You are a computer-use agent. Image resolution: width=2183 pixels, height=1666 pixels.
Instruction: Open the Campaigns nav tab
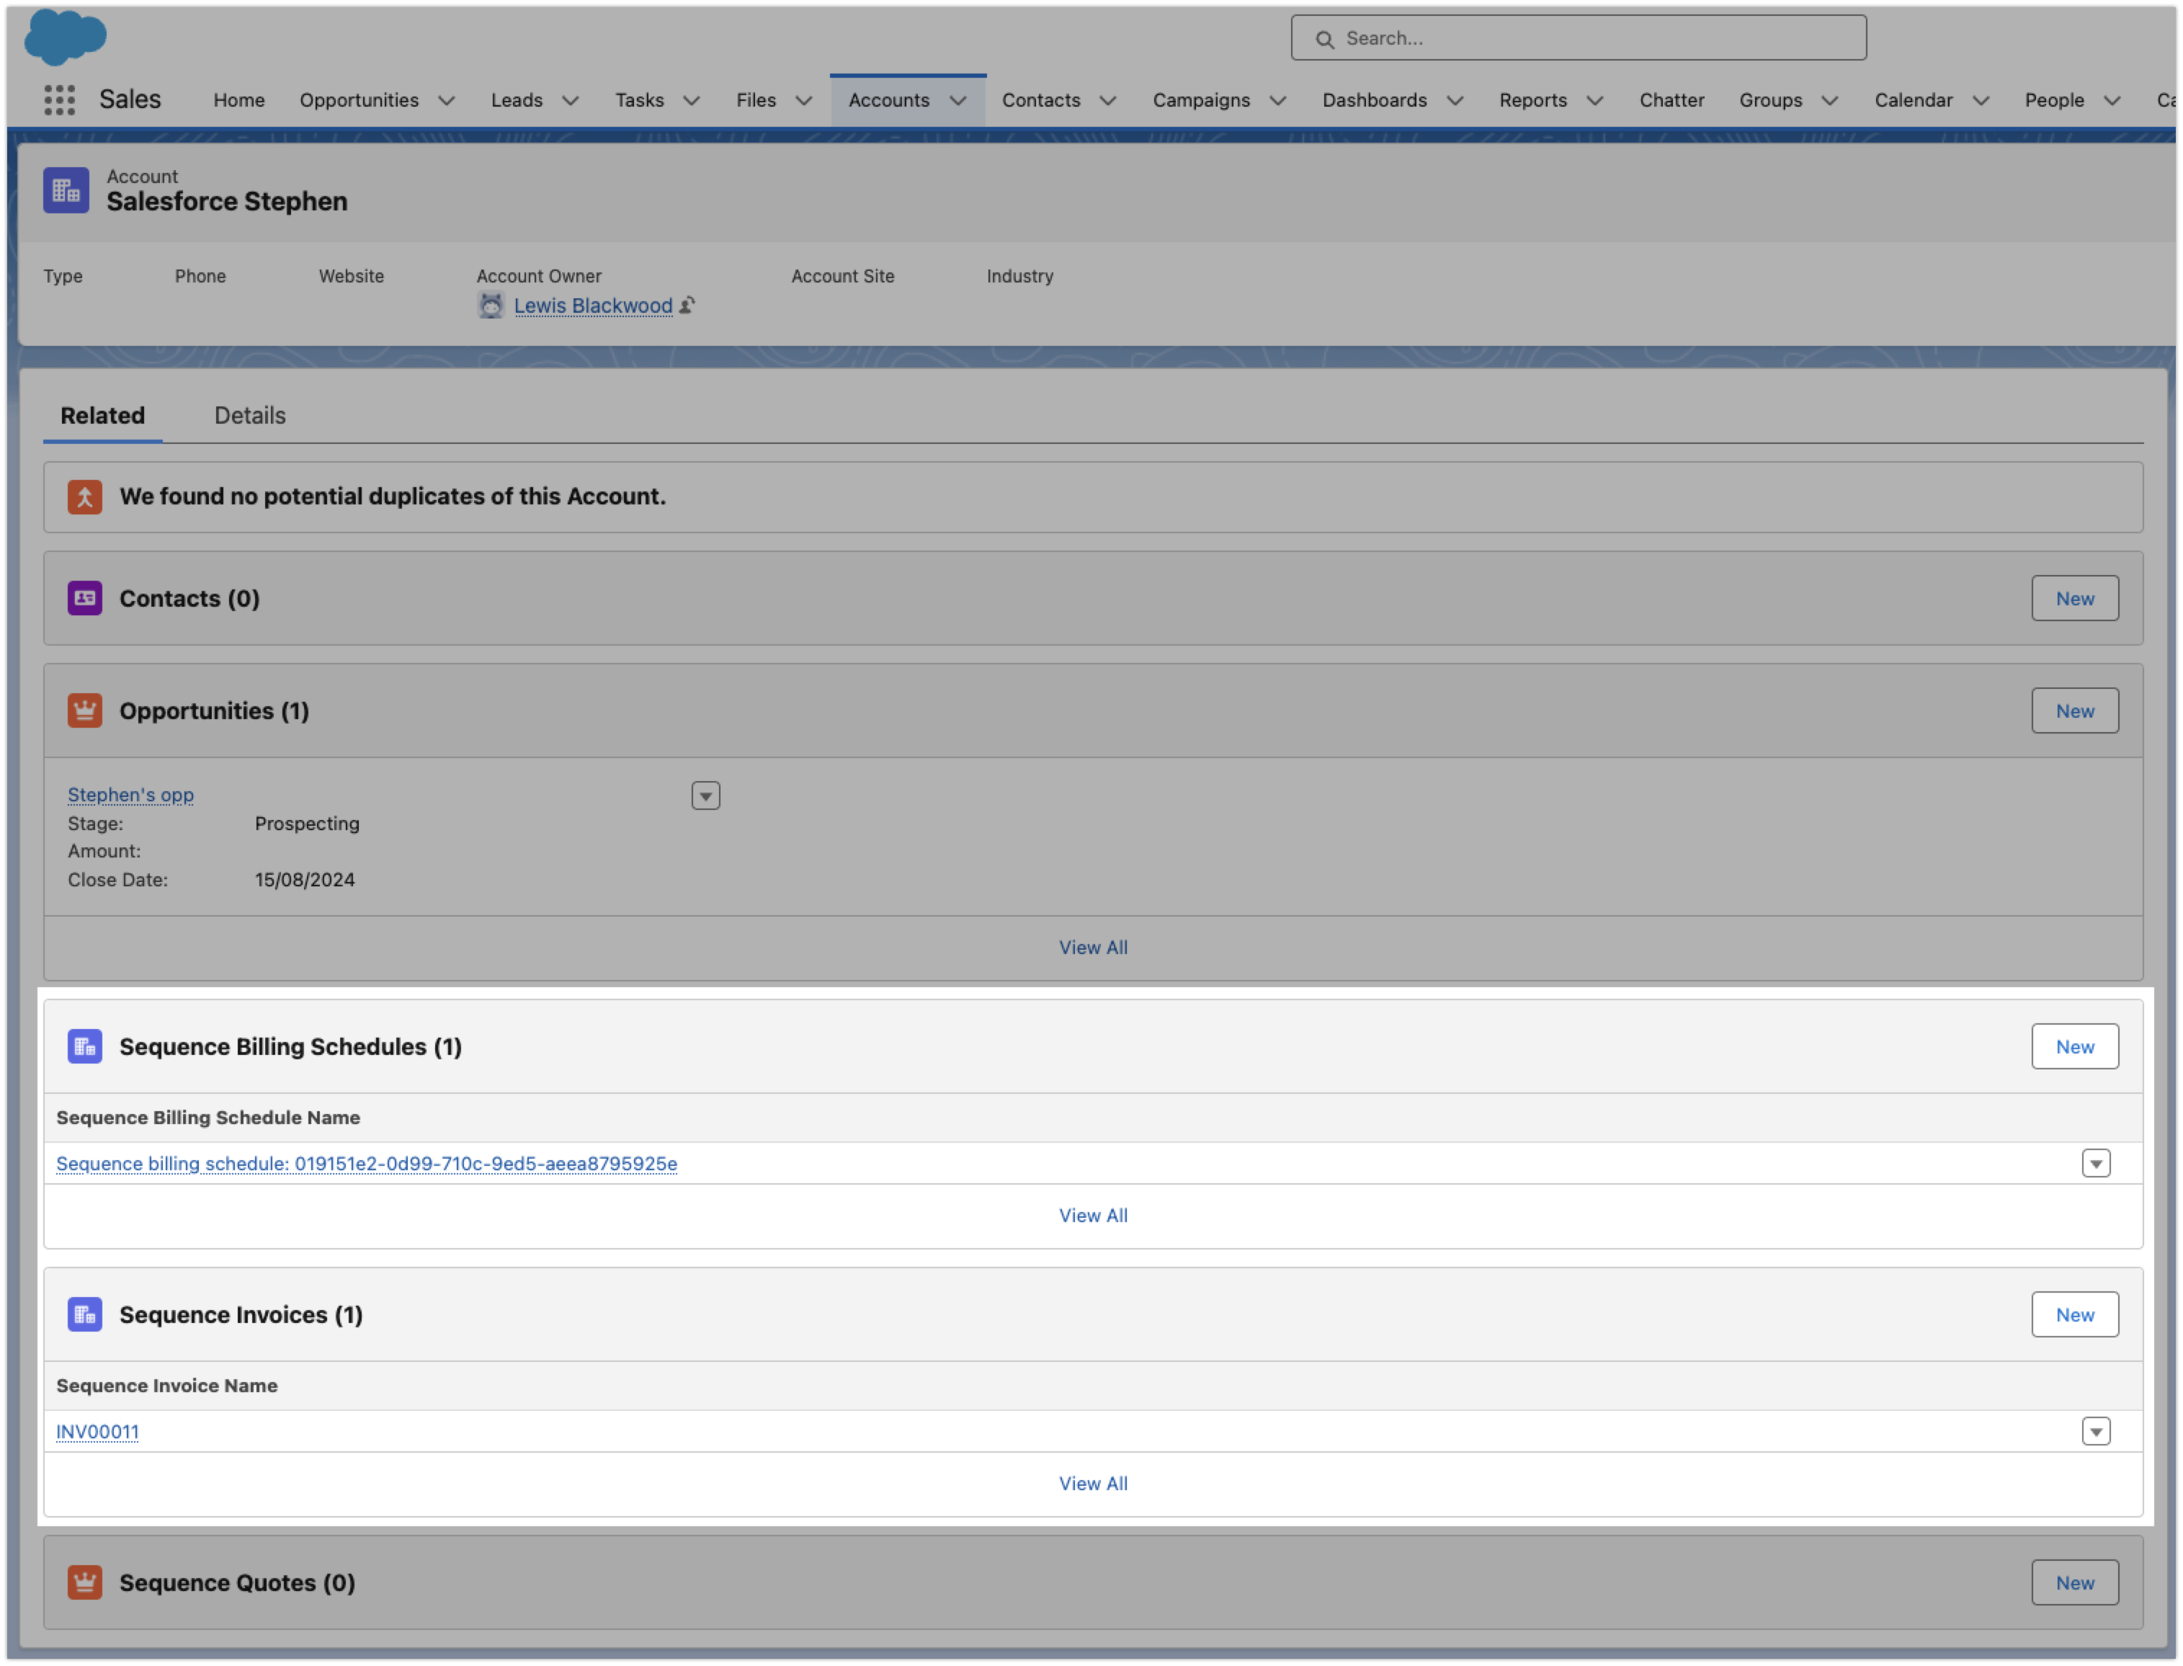coord(1202,100)
